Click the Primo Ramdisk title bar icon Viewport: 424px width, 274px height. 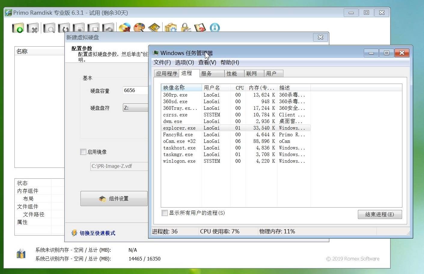tap(8, 13)
